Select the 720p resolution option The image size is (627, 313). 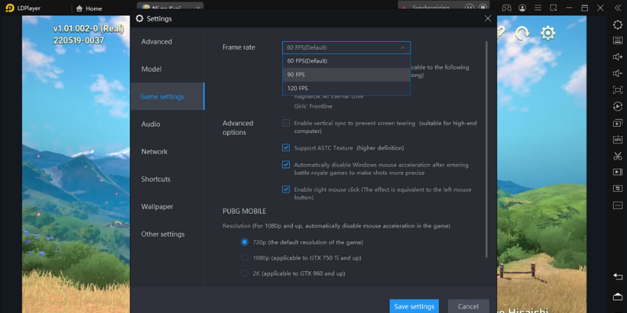pos(245,242)
